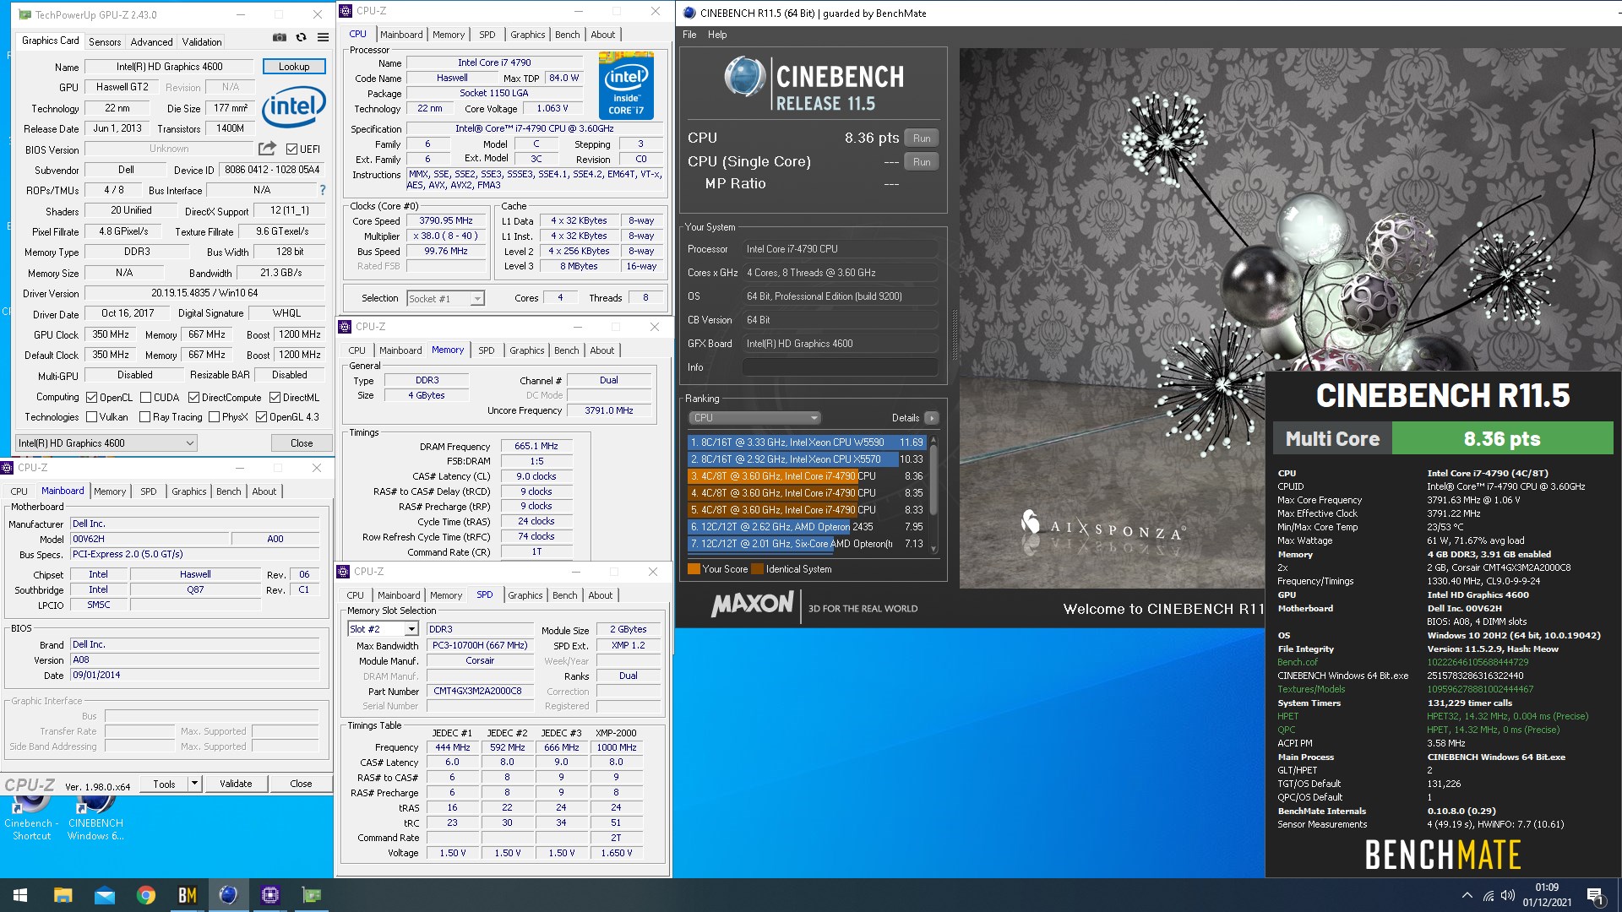This screenshot has height=912, width=1622.
Task: Click the taskbar clock showing 01:09
Action: coord(1547,895)
